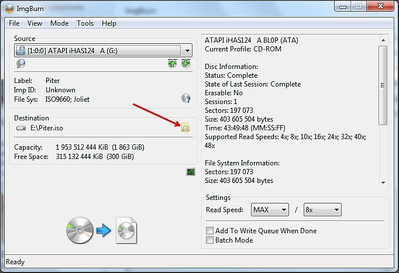Image resolution: width=399 pixels, height=273 pixels.
Task: Browse for destination file with folder icon
Action: 185,127
